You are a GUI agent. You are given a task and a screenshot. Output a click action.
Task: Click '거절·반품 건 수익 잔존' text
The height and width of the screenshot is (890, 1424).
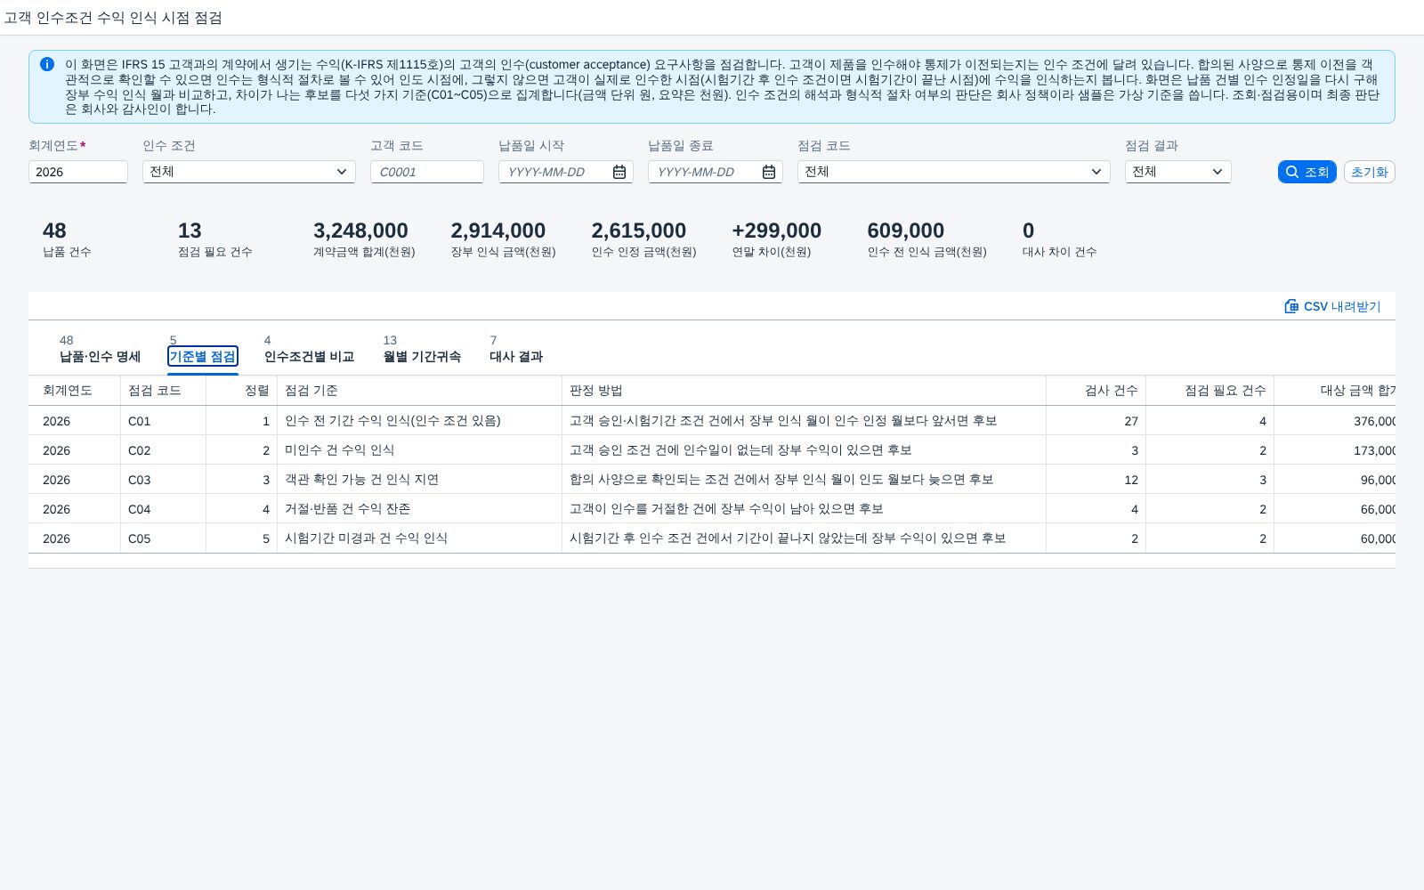click(347, 509)
